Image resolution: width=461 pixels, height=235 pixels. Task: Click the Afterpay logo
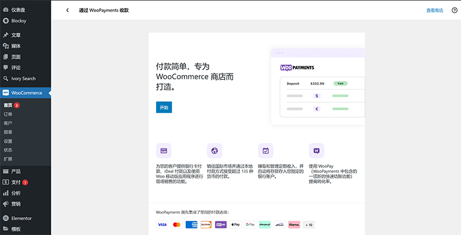(265, 225)
